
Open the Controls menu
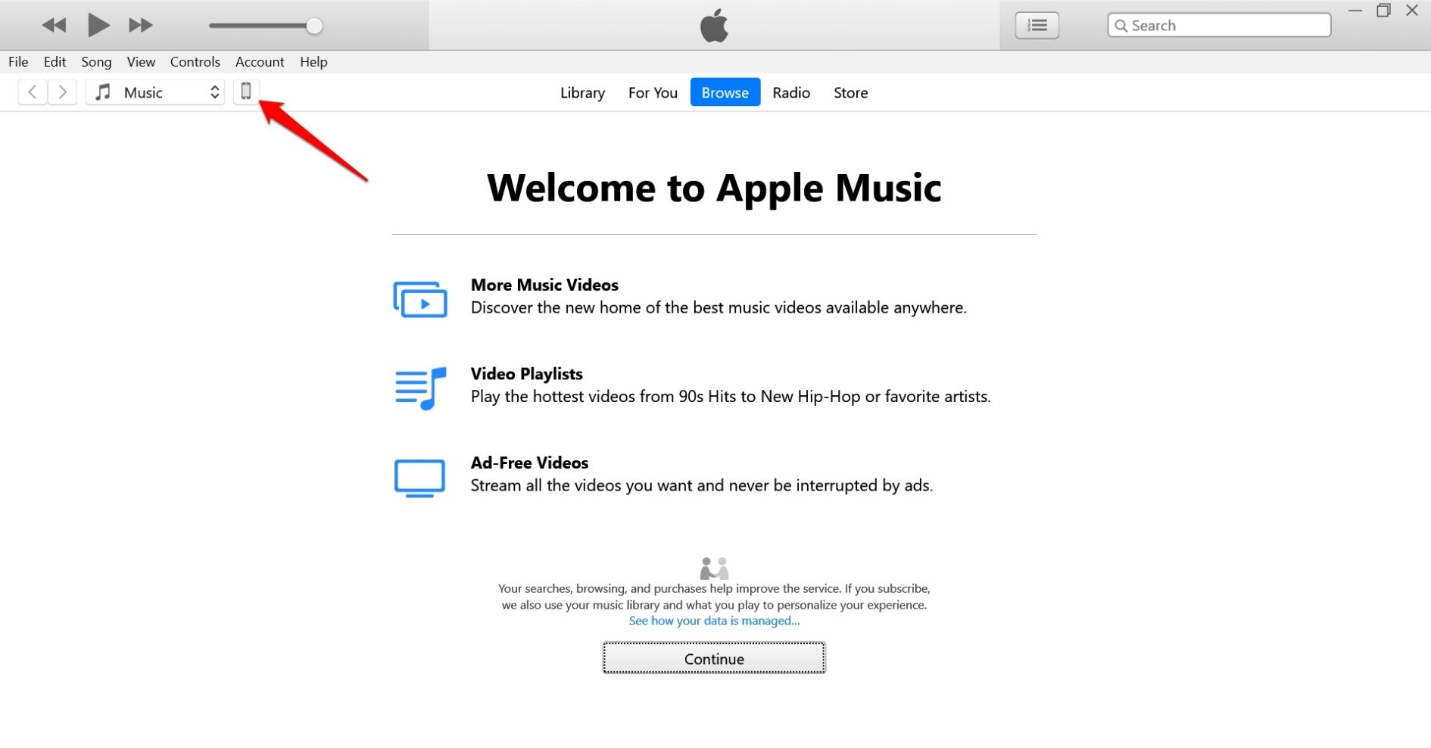point(195,62)
